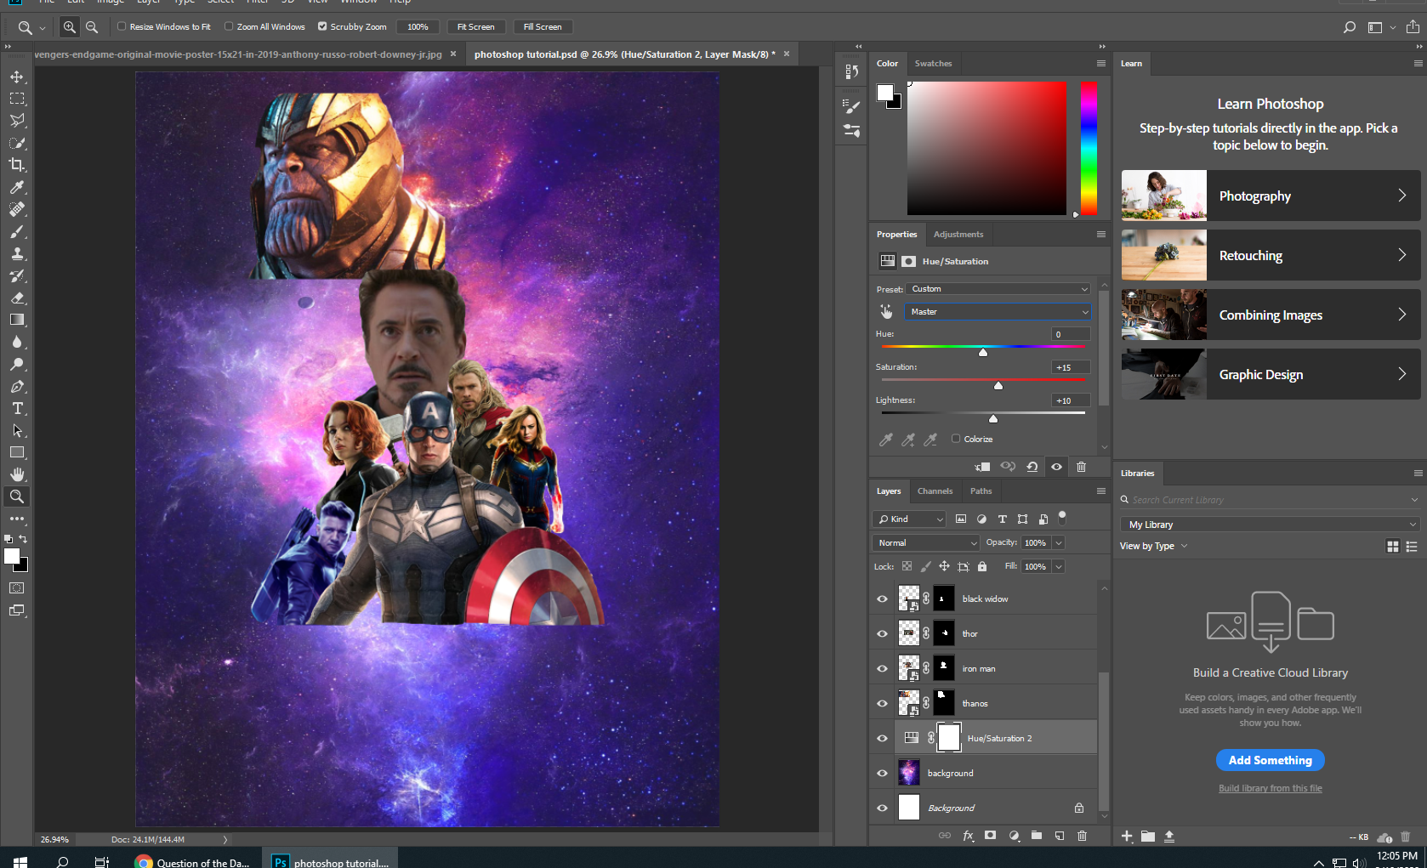Select the Hand tool
The height and width of the screenshot is (868, 1427).
[17, 474]
